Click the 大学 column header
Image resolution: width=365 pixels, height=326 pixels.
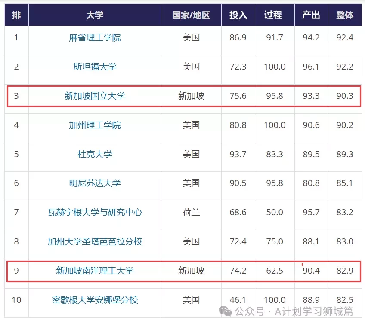click(x=95, y=15)
